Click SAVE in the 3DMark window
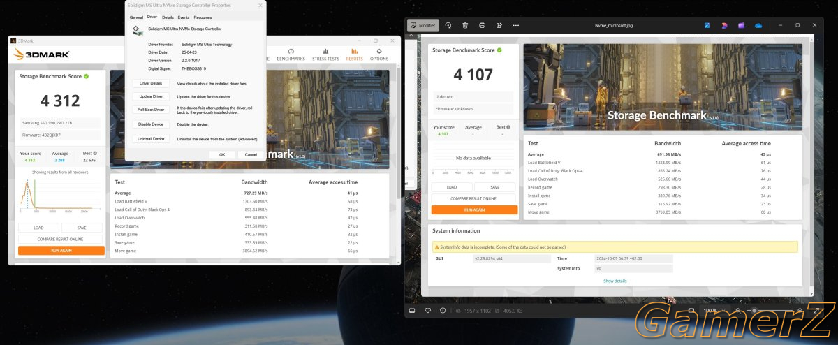The image size is (838, 345). point(82,228)
